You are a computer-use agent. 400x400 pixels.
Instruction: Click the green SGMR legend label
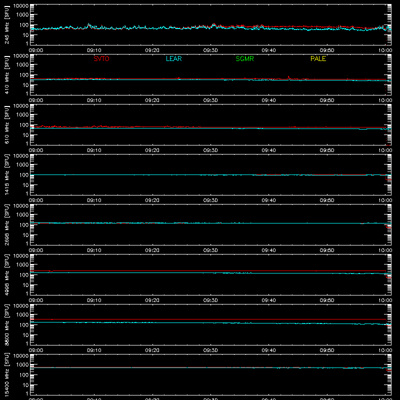click(244, 58)
